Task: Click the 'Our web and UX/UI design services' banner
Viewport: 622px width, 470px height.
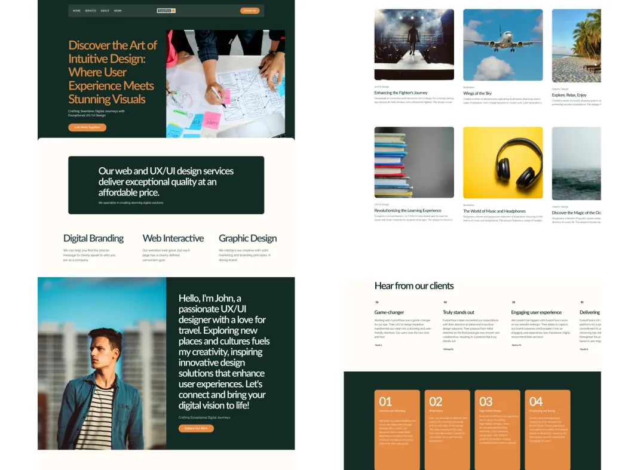Action: coord(166,185)
